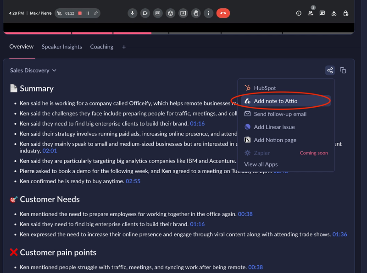Click the "Summary" heading

tap(37, 88)
